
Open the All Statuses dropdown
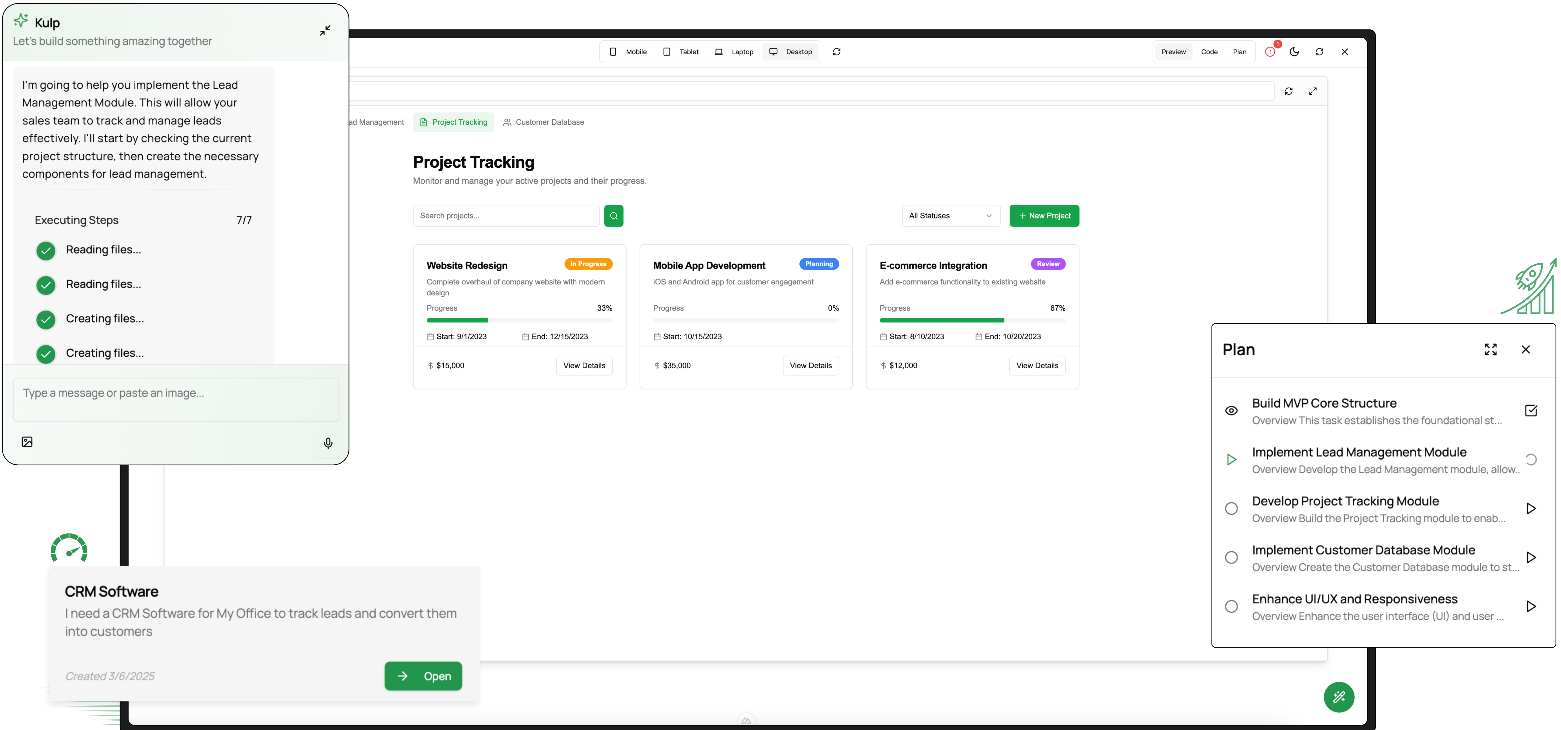[x=950, y=216]
